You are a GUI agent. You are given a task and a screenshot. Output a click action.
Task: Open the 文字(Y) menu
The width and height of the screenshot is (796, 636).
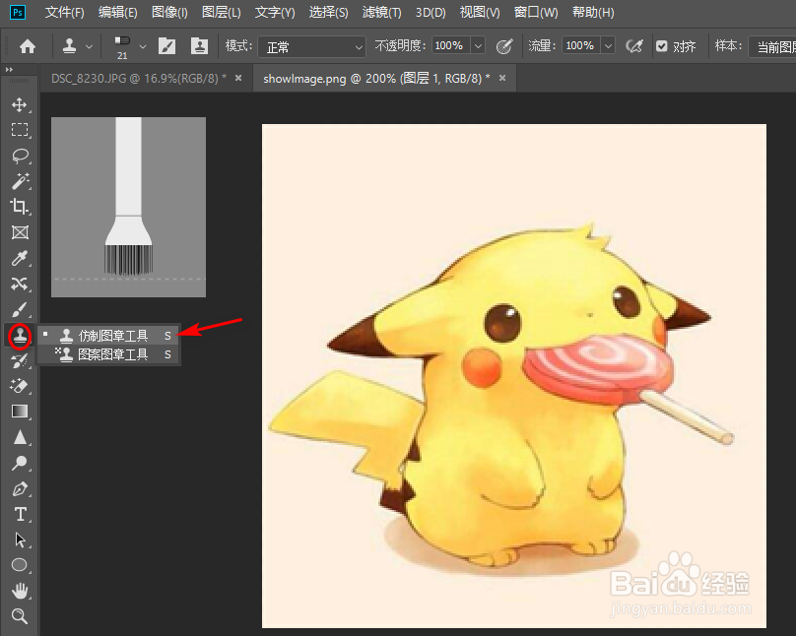275,12
